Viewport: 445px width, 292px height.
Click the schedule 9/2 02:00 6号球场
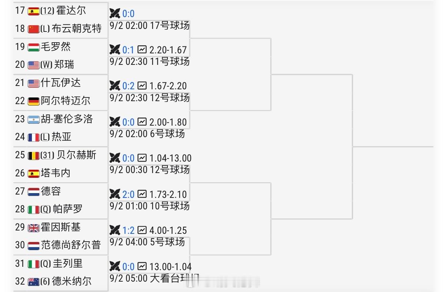[147, 134]
